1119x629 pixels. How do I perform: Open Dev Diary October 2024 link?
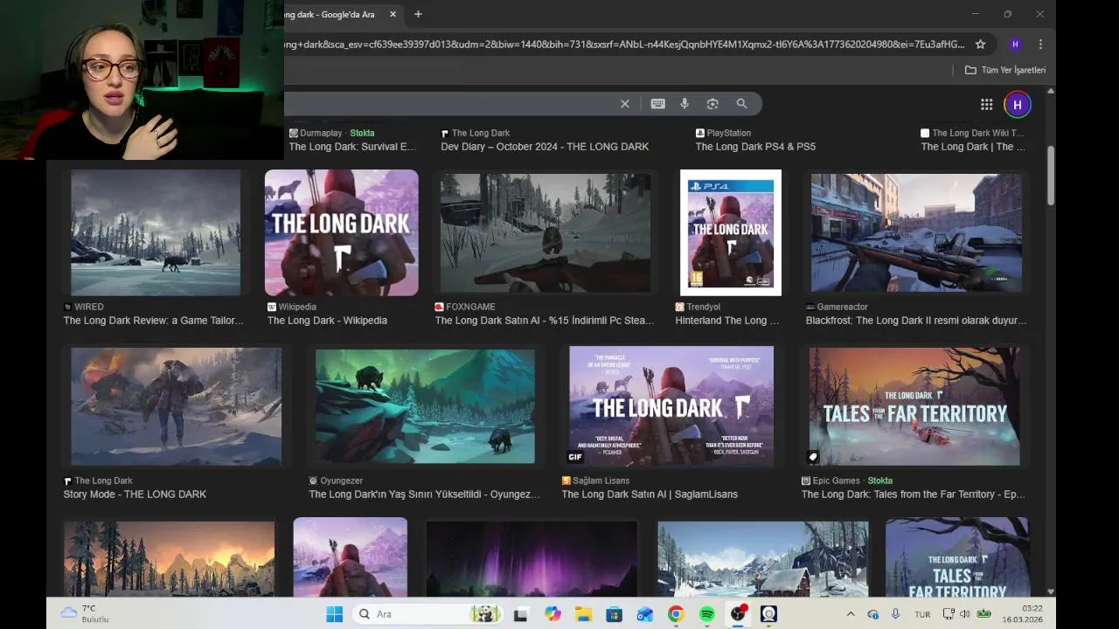tap(545, 147)
